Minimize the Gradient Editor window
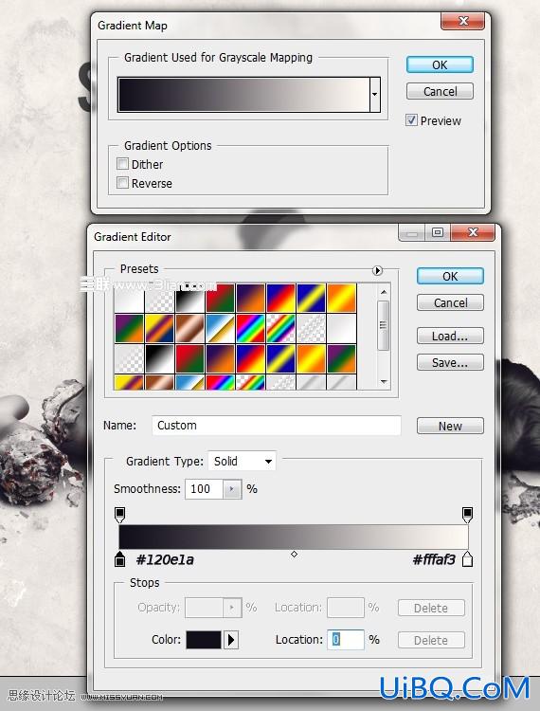 (412, 233)
